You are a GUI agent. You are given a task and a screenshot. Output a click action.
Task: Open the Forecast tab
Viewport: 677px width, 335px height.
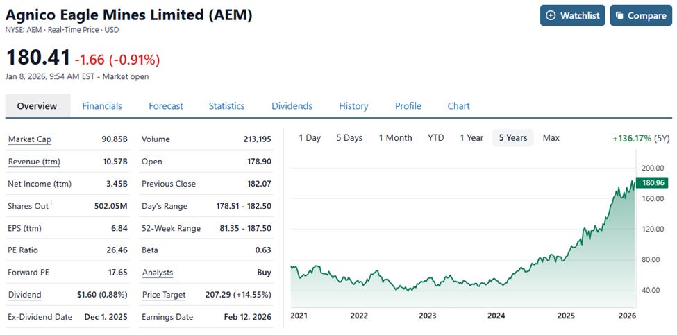tap(166, 105)
